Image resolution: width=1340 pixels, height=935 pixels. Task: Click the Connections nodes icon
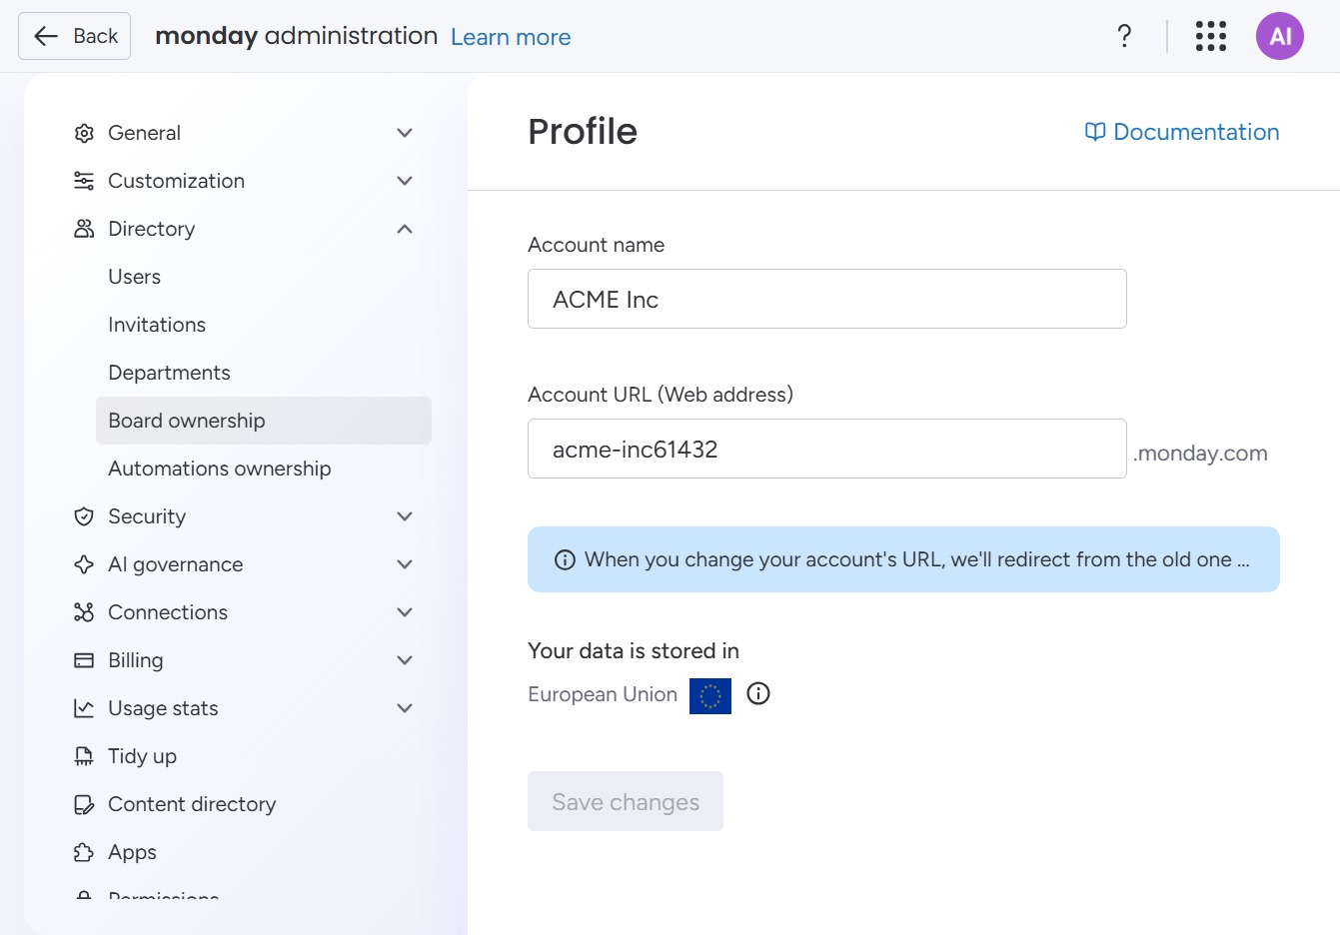point(84,612)
